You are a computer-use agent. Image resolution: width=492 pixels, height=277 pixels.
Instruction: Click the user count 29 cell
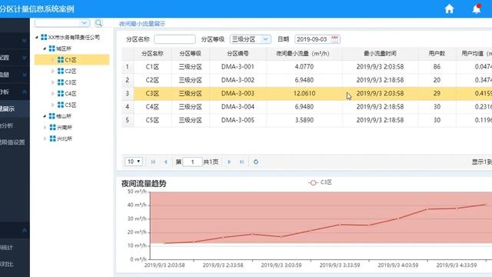point(437,94)
